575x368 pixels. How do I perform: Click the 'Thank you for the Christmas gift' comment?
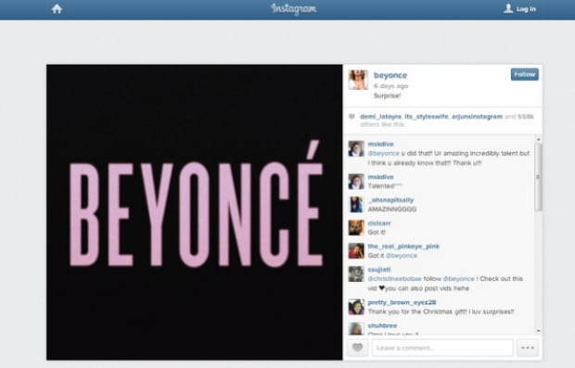pos(441,312)
